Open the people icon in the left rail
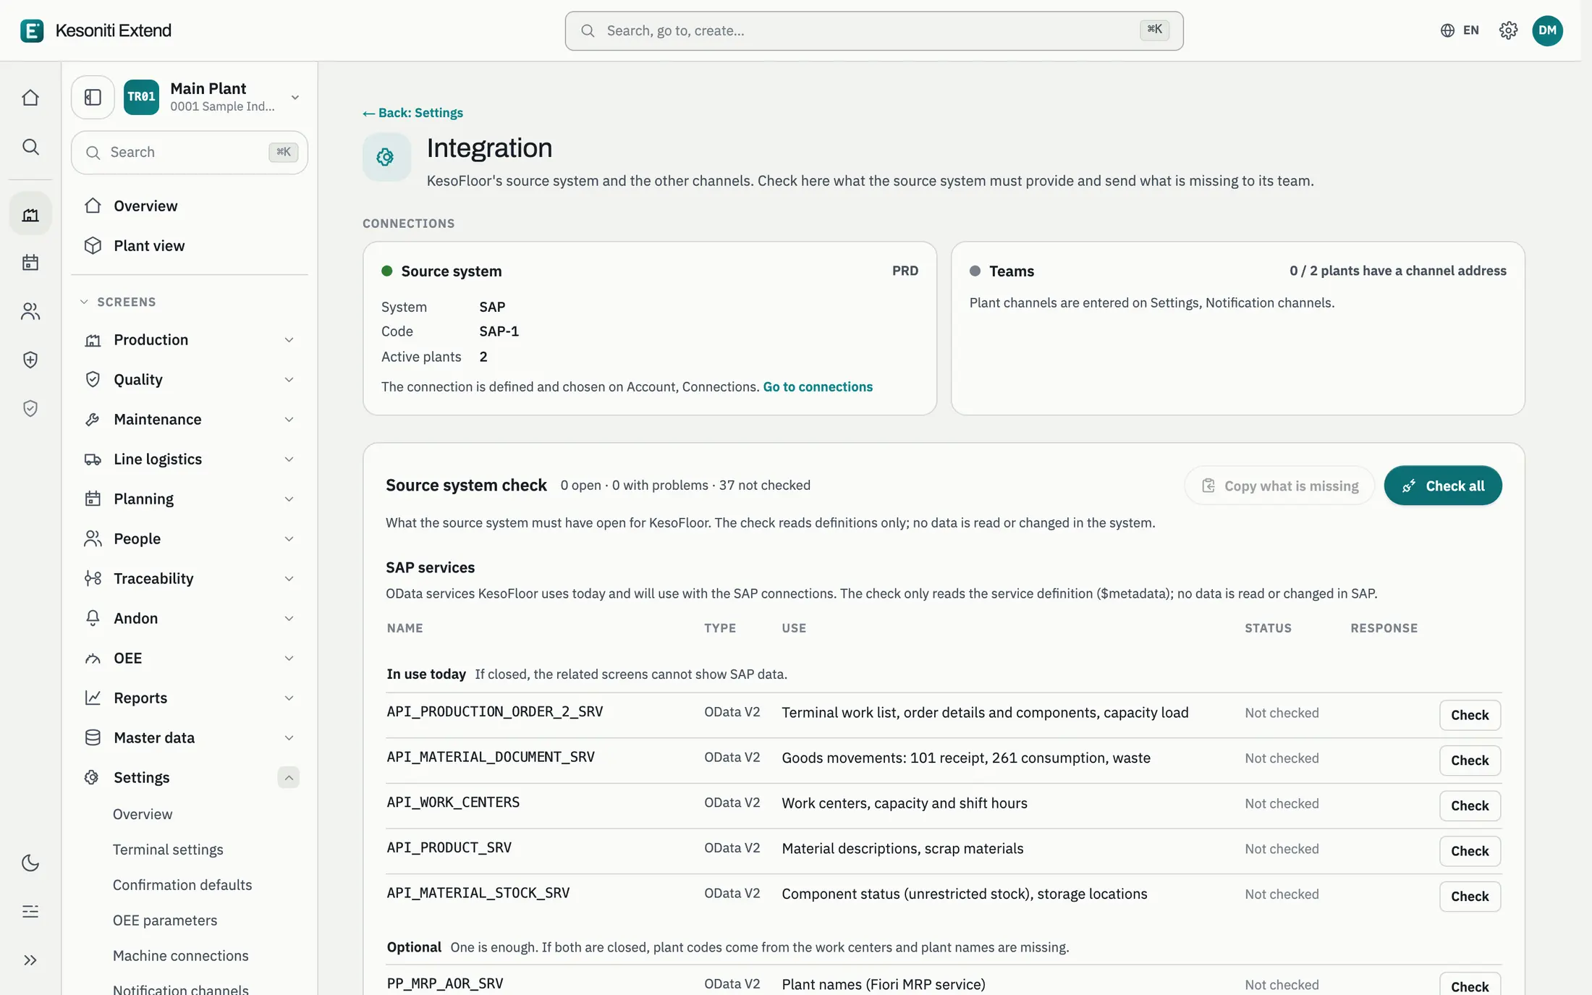The image size is (1592, 995). click(30, 311)
